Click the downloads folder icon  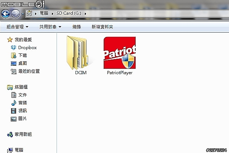tap(14, 56)
